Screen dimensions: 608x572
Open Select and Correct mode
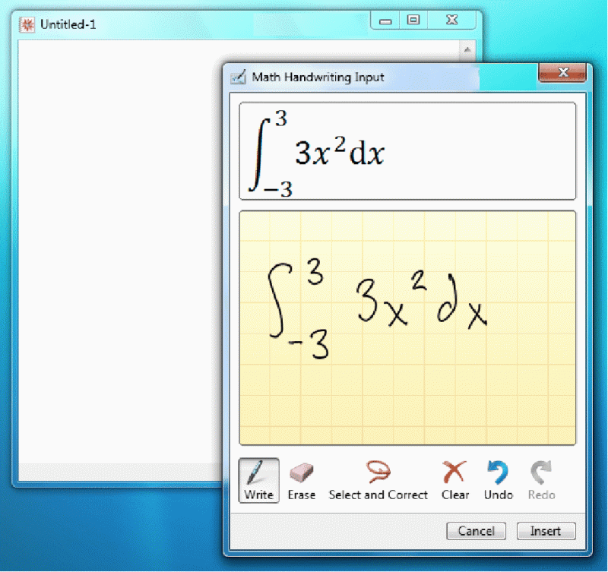(x=378, y=479)
